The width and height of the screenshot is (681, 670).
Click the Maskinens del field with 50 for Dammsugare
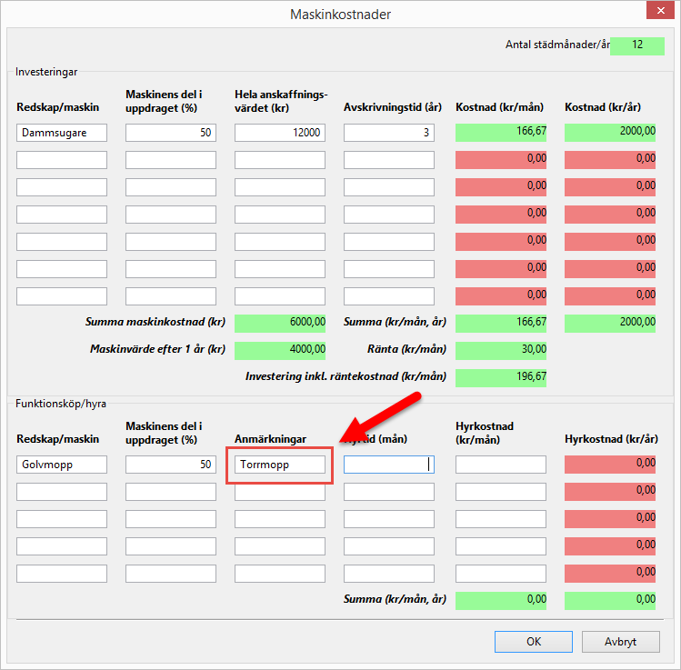[x=171, y=133]
